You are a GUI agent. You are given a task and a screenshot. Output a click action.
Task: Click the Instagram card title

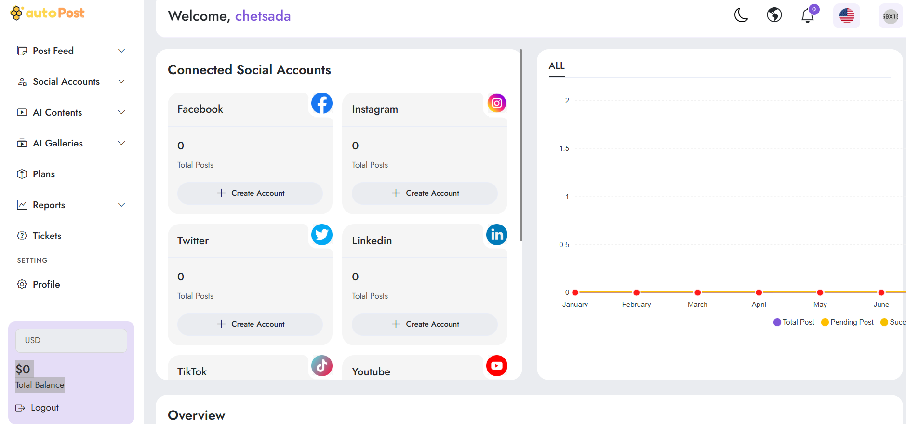[x=375, y=109]
